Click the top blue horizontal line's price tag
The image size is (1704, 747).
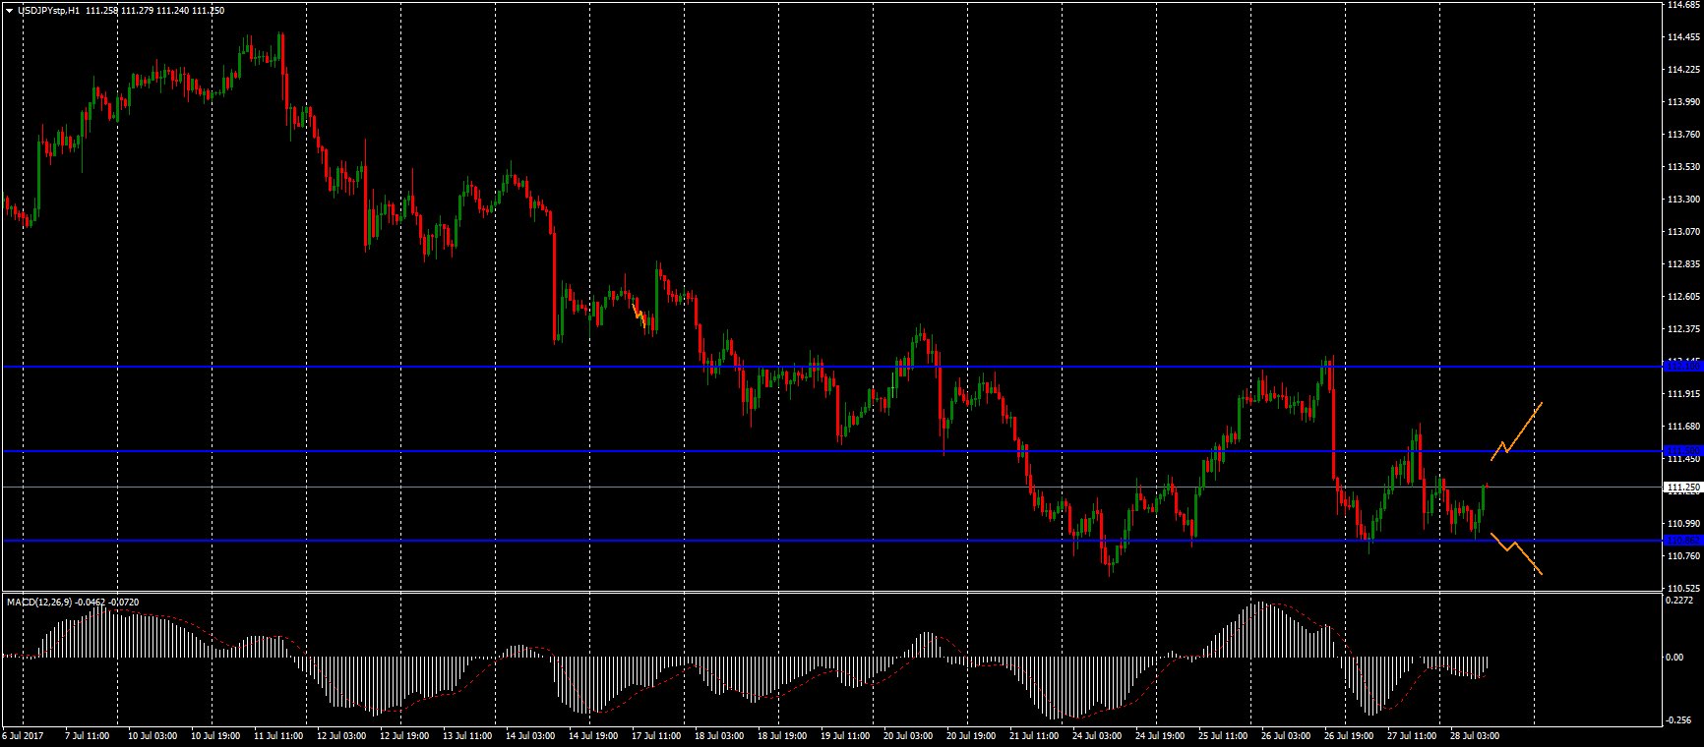click(1681, 367)
